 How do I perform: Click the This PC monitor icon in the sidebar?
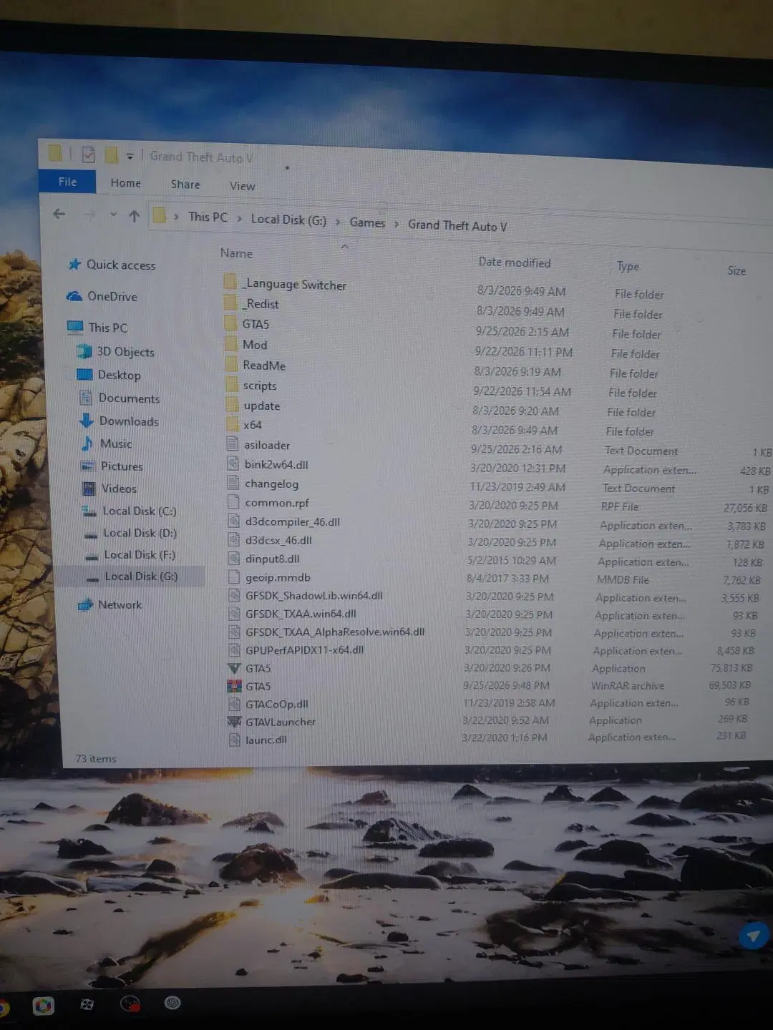pos(75,327)
